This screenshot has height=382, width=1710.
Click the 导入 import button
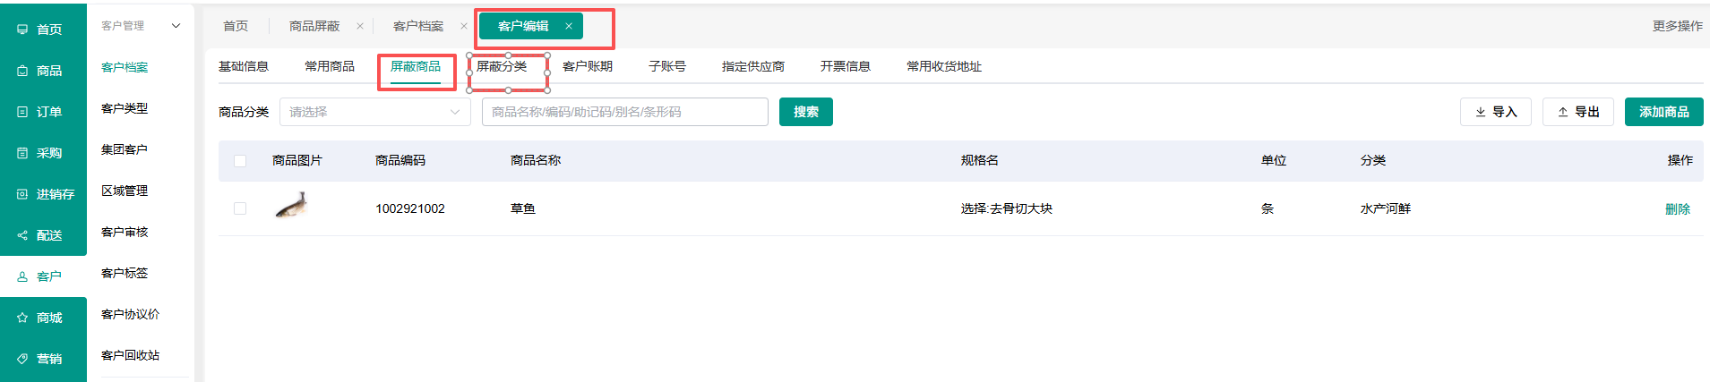click(x=1496, y=112)
